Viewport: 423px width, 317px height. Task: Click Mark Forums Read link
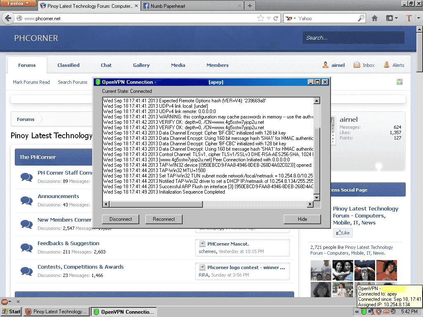tap(31, 82)
